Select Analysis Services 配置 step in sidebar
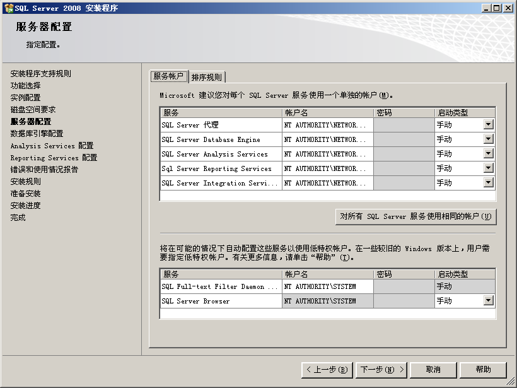This screenshot has width=517, height=388. click(52, 146)
